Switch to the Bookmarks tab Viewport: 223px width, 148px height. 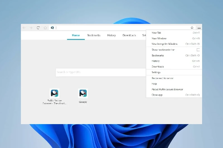pos(94,35)
